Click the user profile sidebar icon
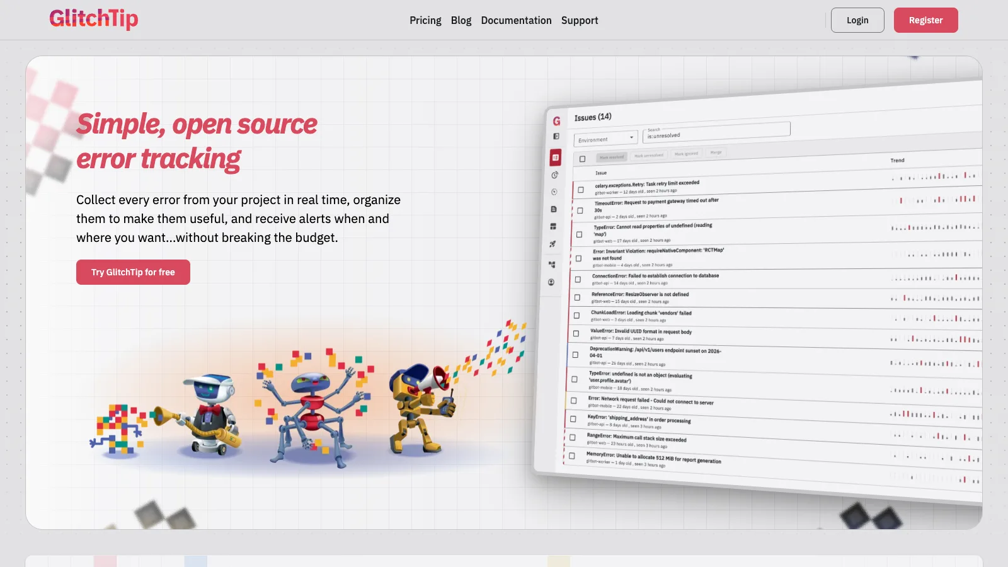 click(551, 282)
